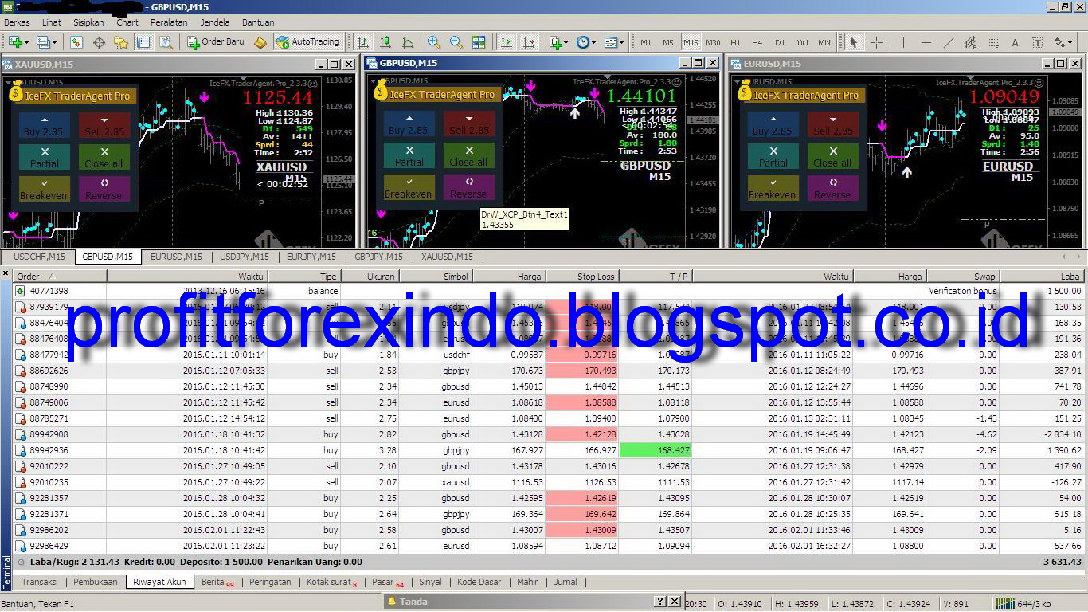
Task: Open the Sisipkan menu
Action: (88, 22)
